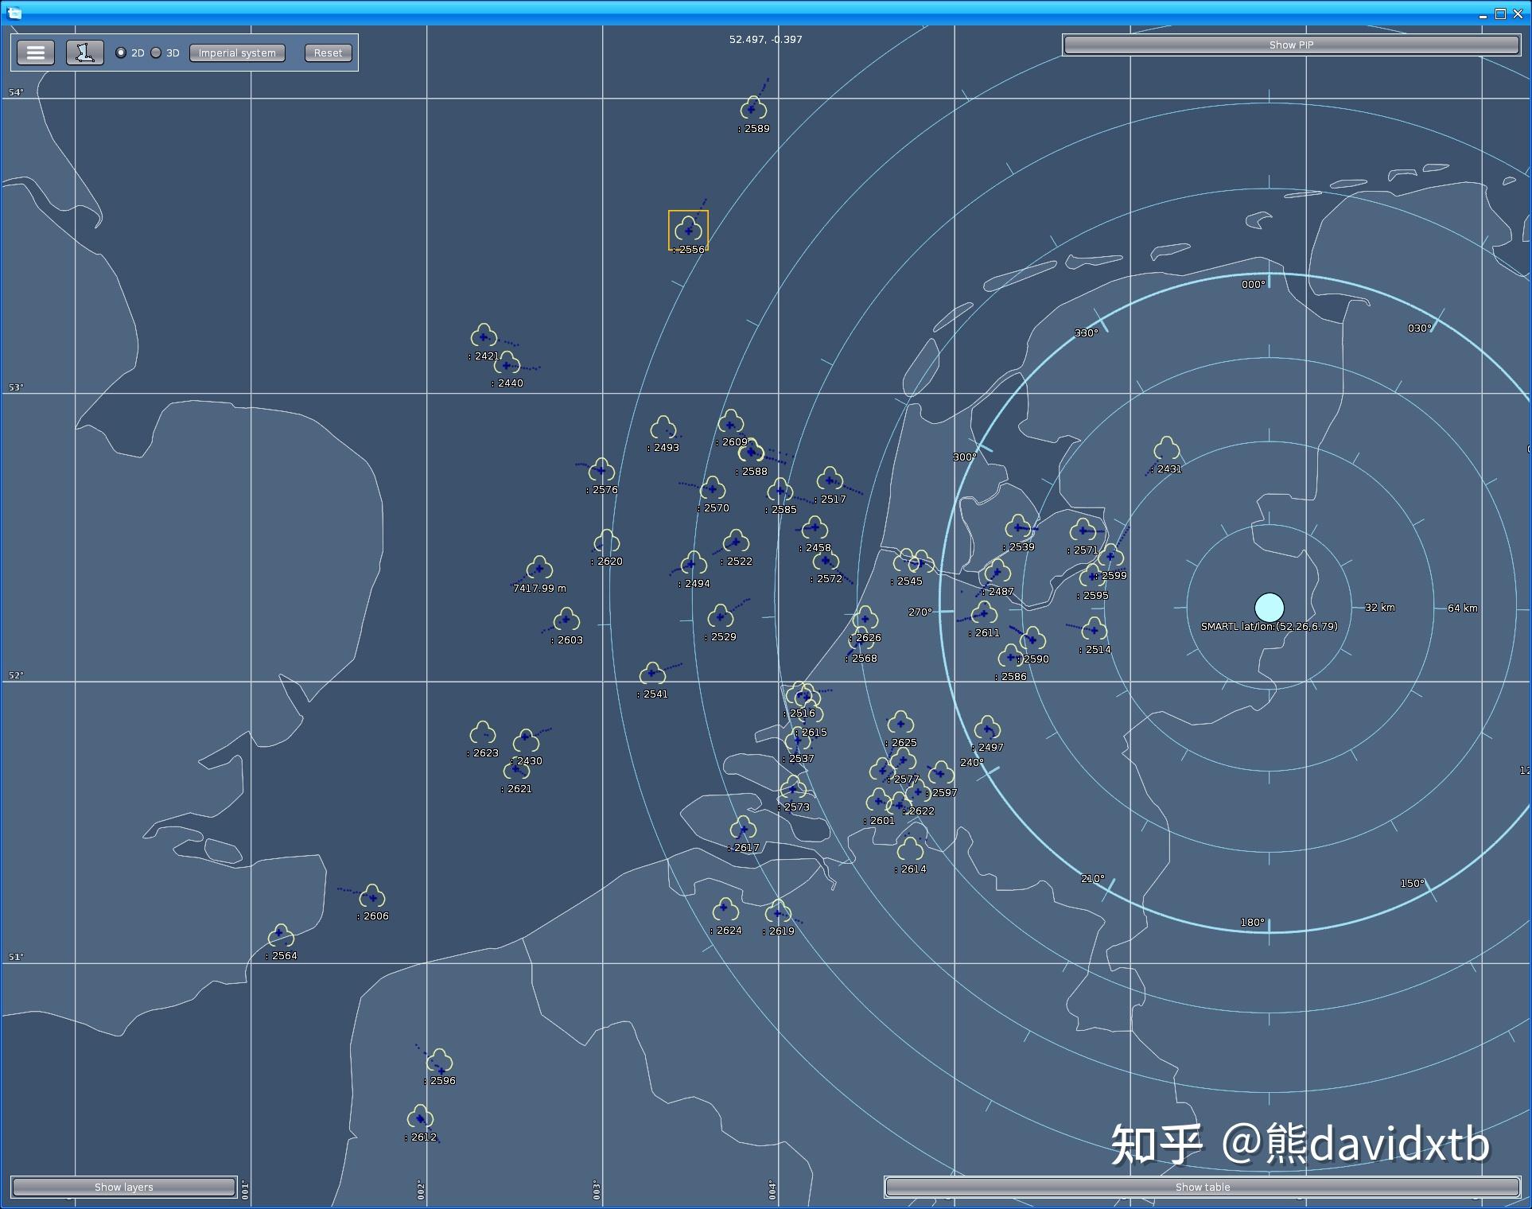
Task: Open the hamburger menu button
Action: 36,52
